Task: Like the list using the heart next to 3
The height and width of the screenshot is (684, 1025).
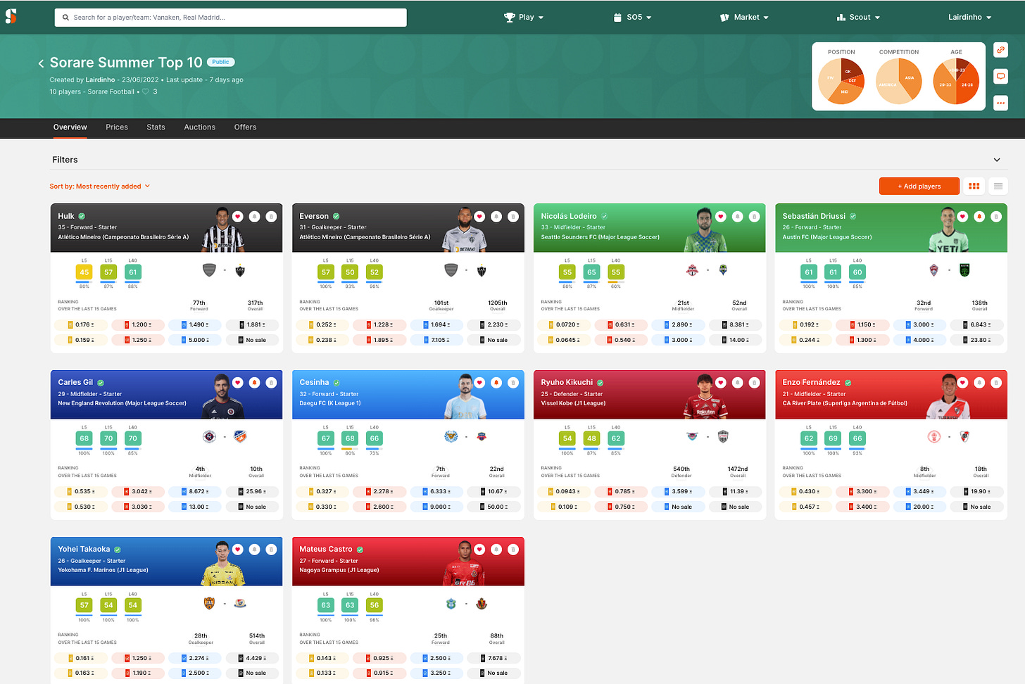Action: (146, 91)
